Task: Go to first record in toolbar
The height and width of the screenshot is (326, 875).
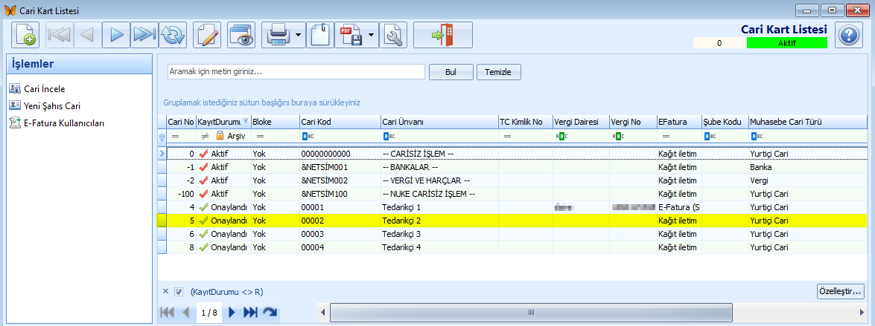Action: [59, 35]
